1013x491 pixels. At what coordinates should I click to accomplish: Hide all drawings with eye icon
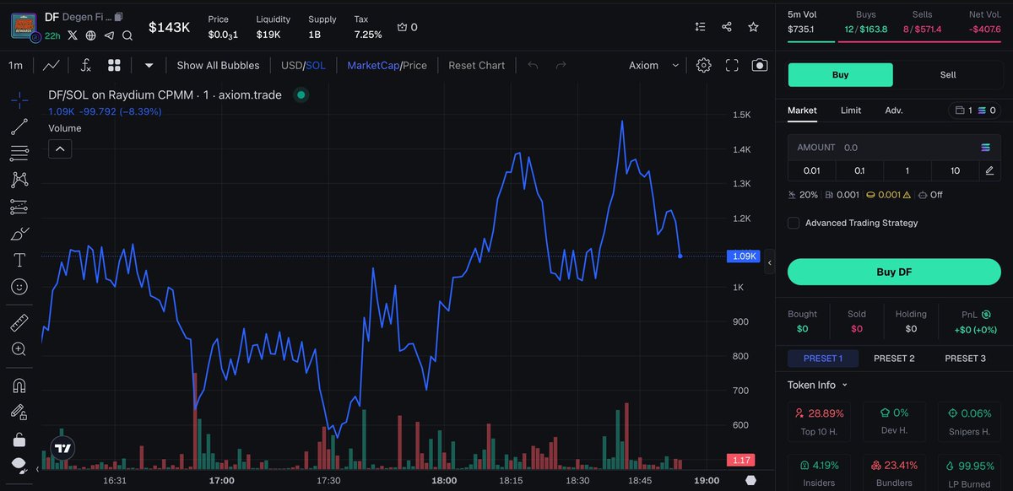point(19,465)
